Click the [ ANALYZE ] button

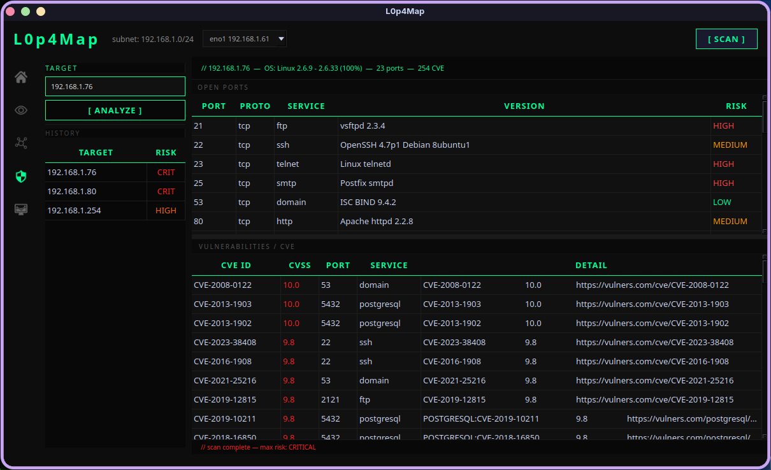(115, 110)
